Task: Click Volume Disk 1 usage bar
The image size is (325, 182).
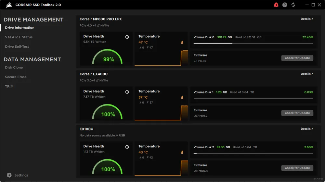Action: click(253, 98)
